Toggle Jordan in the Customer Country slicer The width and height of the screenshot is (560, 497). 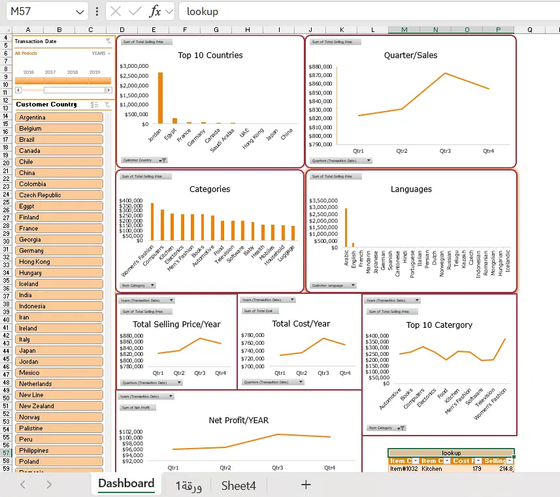(59, 361)
